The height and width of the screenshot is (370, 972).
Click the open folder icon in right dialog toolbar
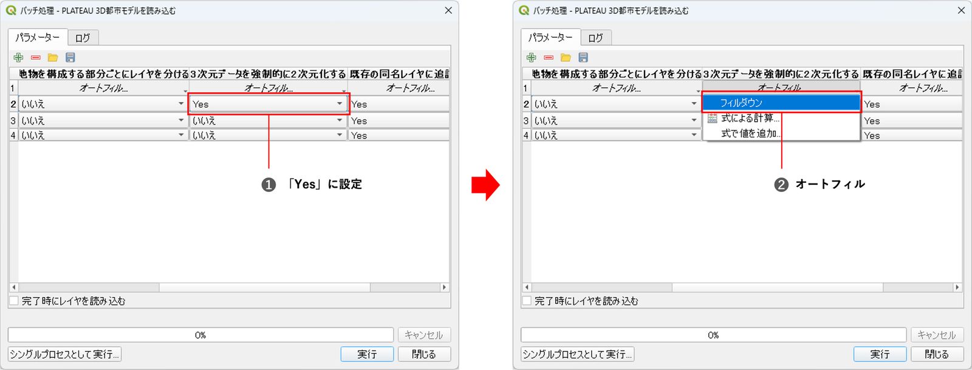[x=566, y=58]
